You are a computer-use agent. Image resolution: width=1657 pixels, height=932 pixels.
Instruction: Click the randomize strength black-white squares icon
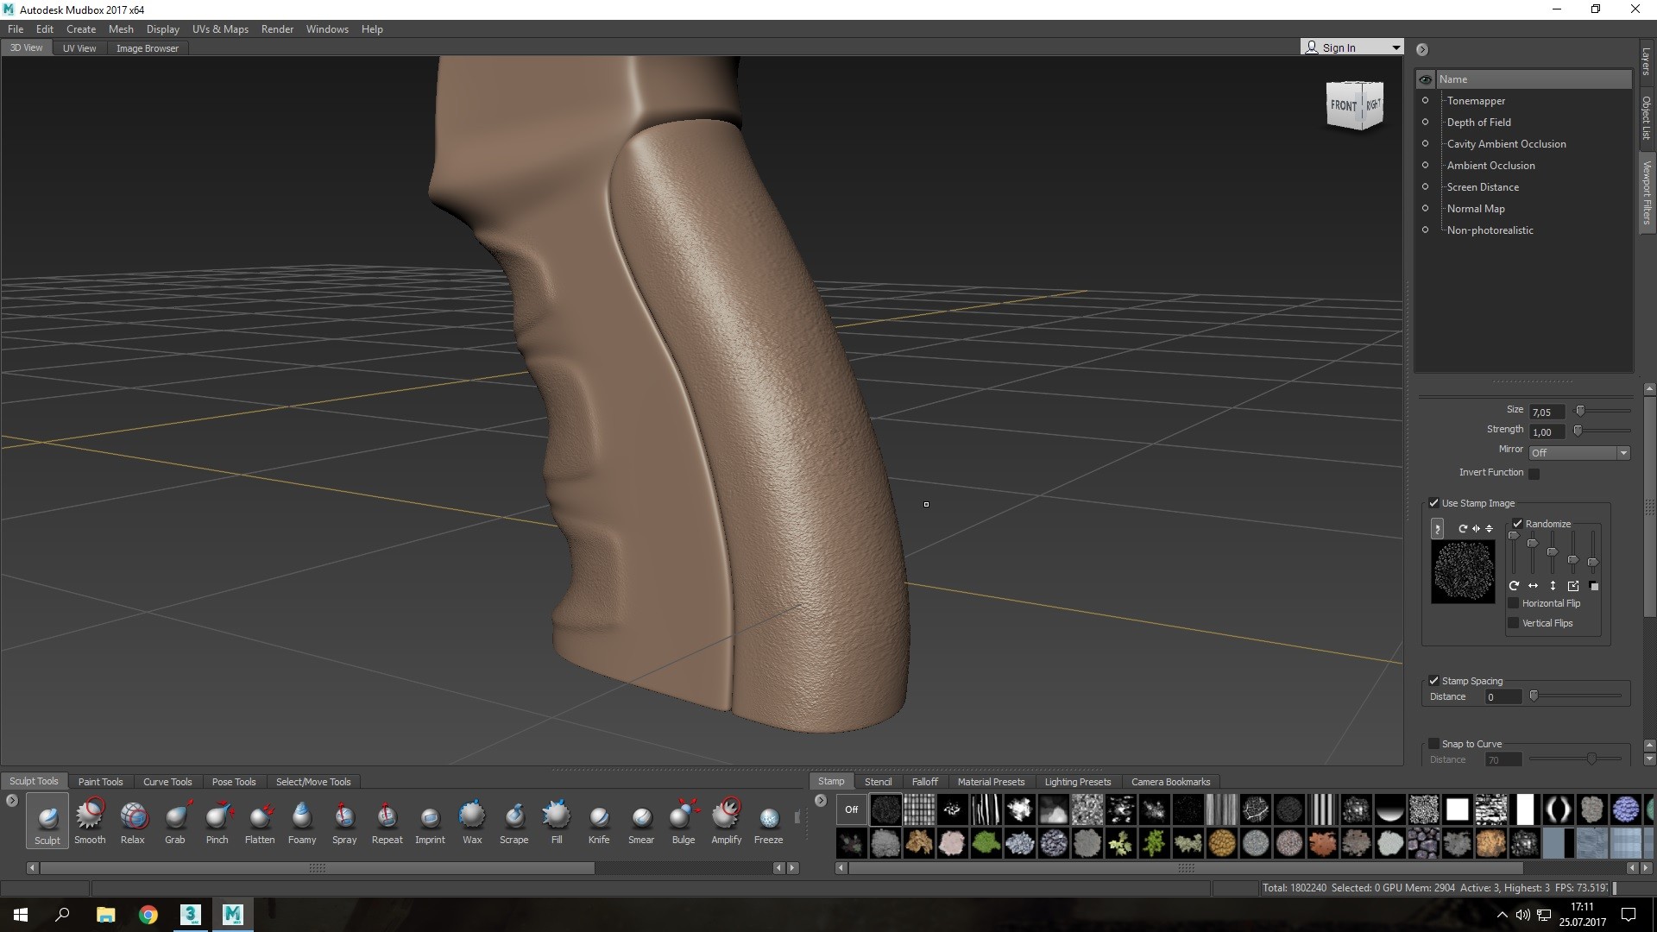coord(1594,586)
